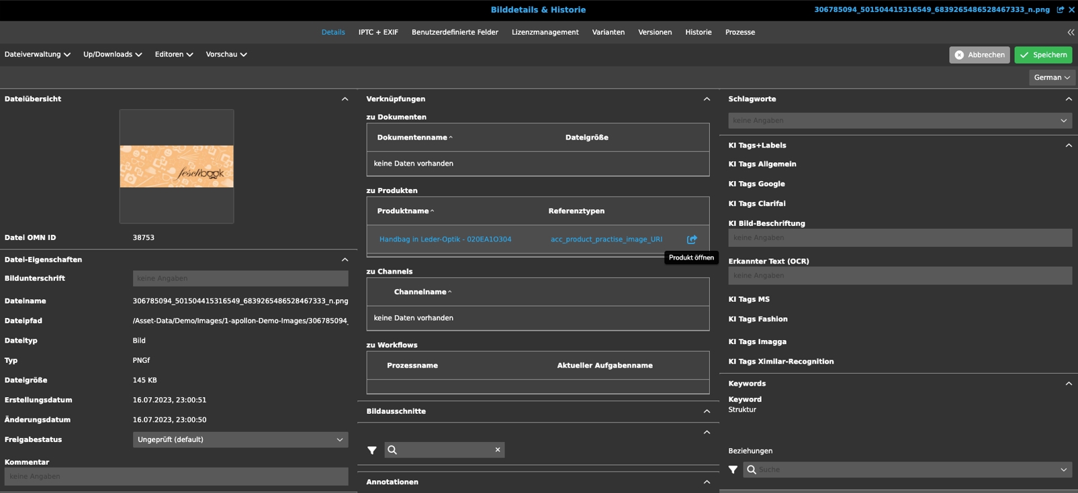Viewport: 1078px width, 493px height.
Task: Collapse the Dateiübersicht section
Action: 345,99
